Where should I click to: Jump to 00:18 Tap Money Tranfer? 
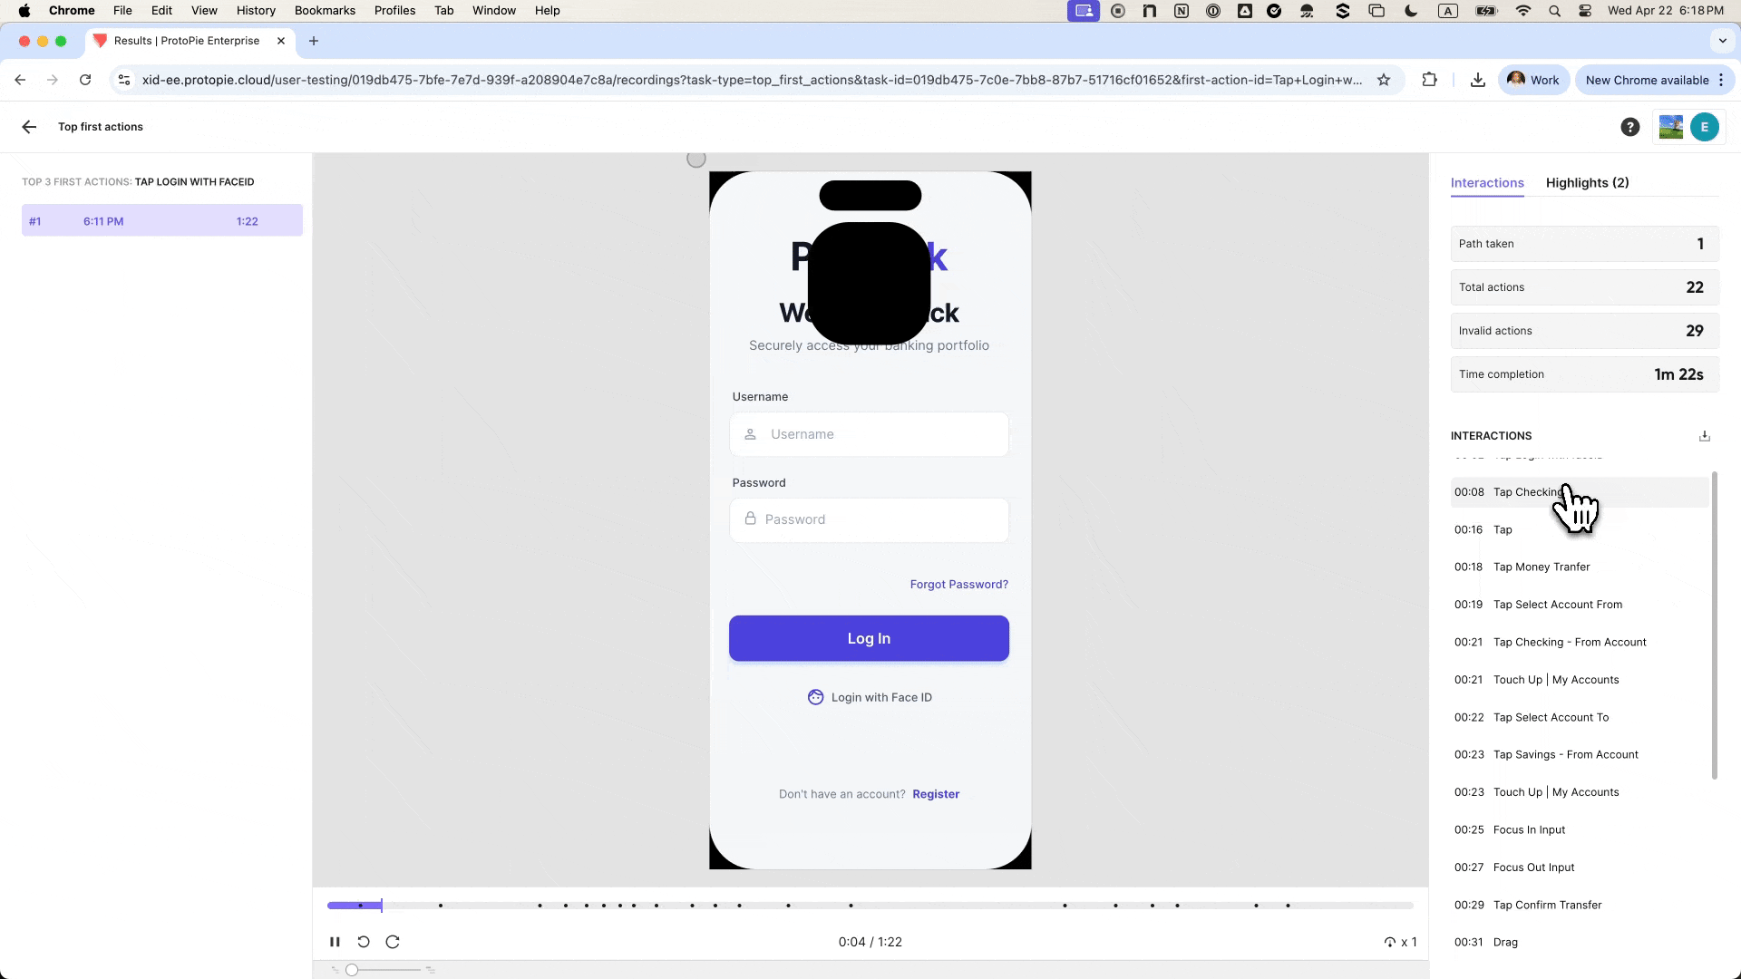pyautogui.click(x=1580, y=567)
